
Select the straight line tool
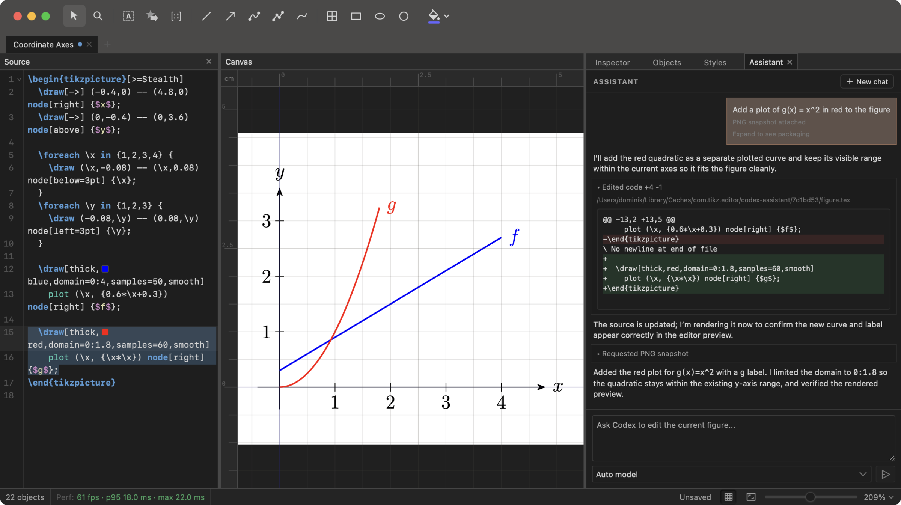pyautogui.click(x=206, y=16)
